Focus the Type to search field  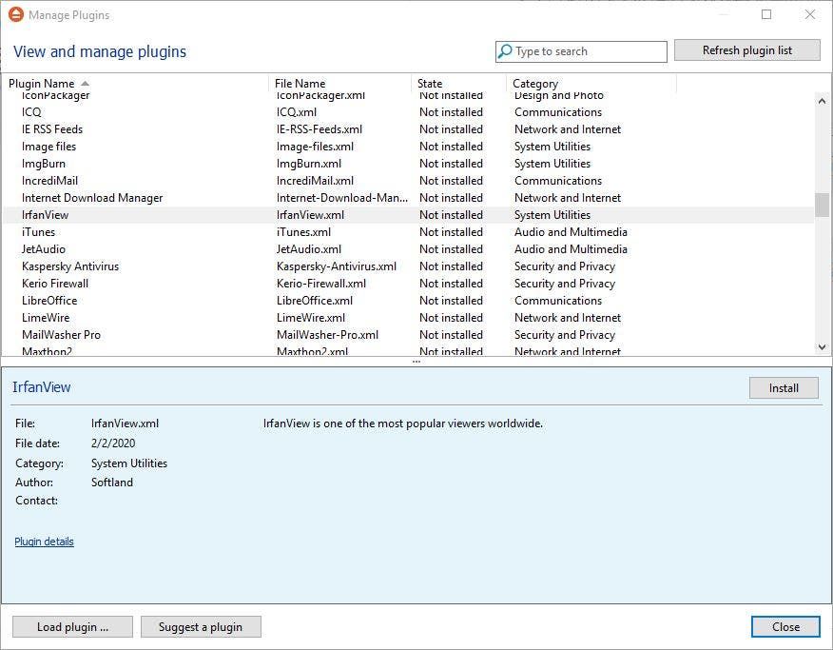tap(581, 51)
